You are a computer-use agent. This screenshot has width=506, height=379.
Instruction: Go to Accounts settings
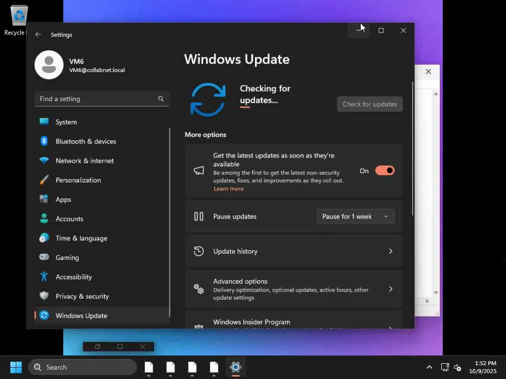[102, 219]
